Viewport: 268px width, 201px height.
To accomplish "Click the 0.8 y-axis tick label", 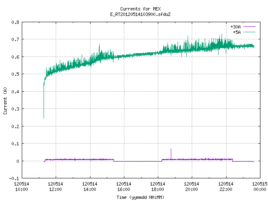I will coord(15,22).
